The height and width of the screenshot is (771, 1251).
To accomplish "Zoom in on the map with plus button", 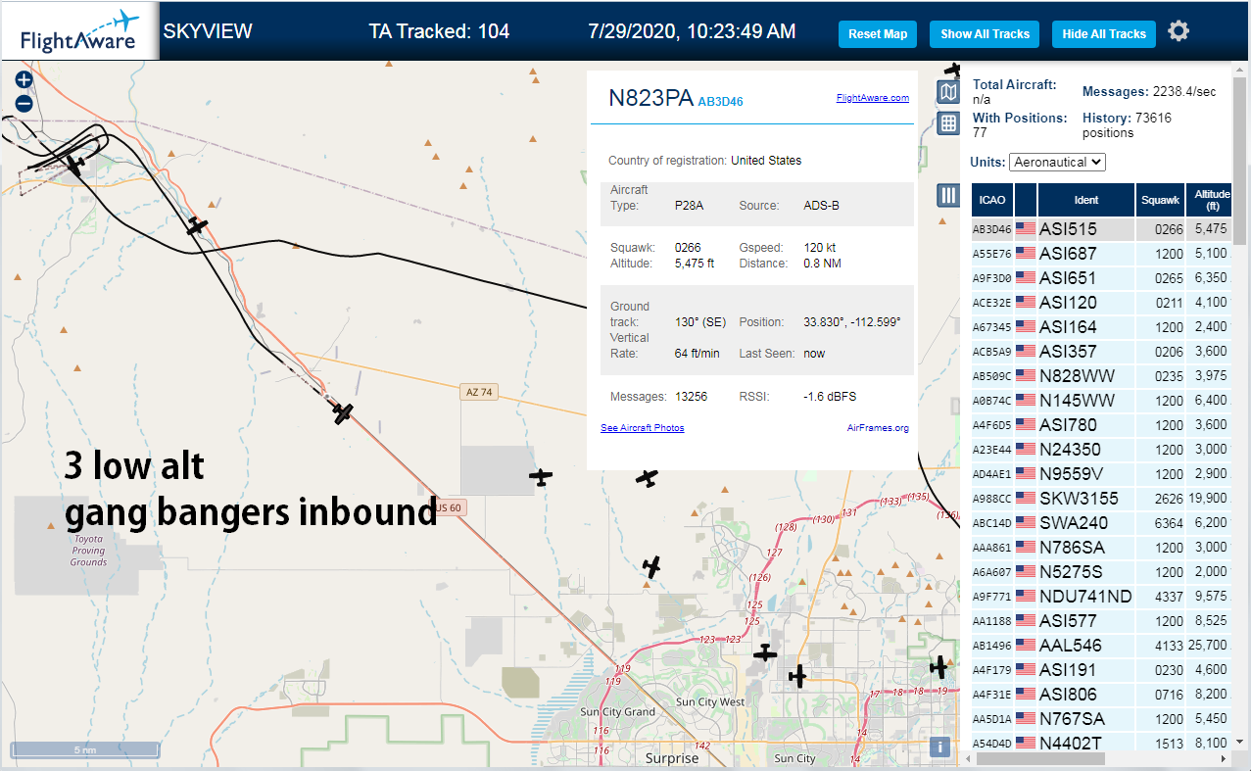I will [x=24, y=80].
